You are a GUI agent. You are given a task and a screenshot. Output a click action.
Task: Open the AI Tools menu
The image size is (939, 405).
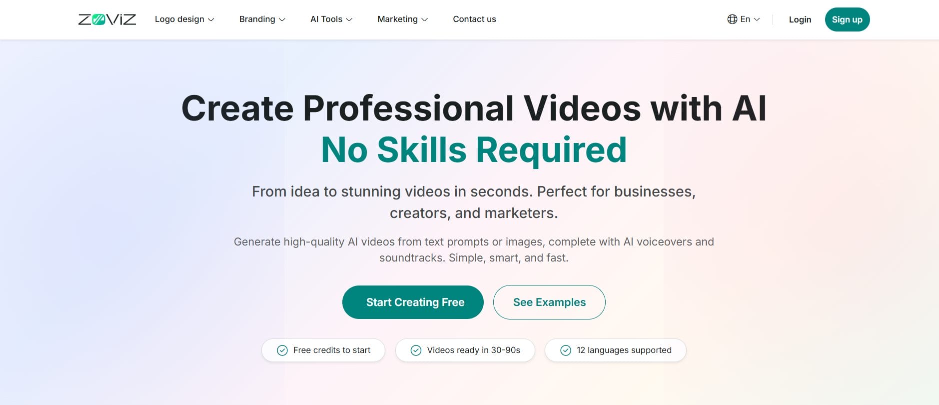click(331, 19)
